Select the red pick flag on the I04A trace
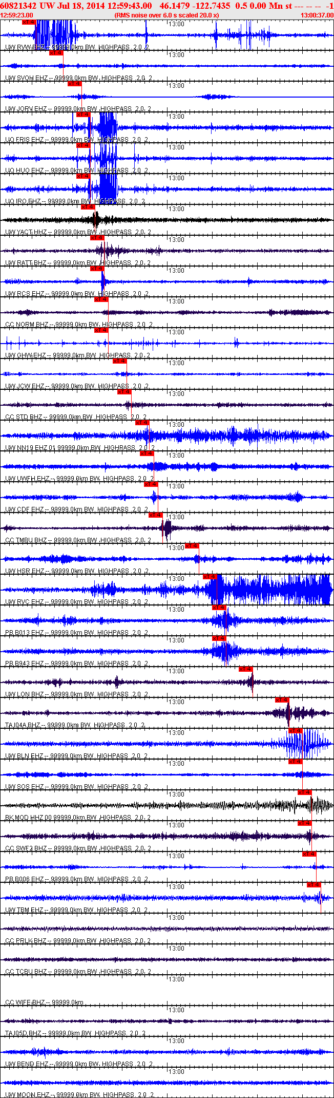Viewport: 334px width, 1098px height. click(x=282, y=700)
